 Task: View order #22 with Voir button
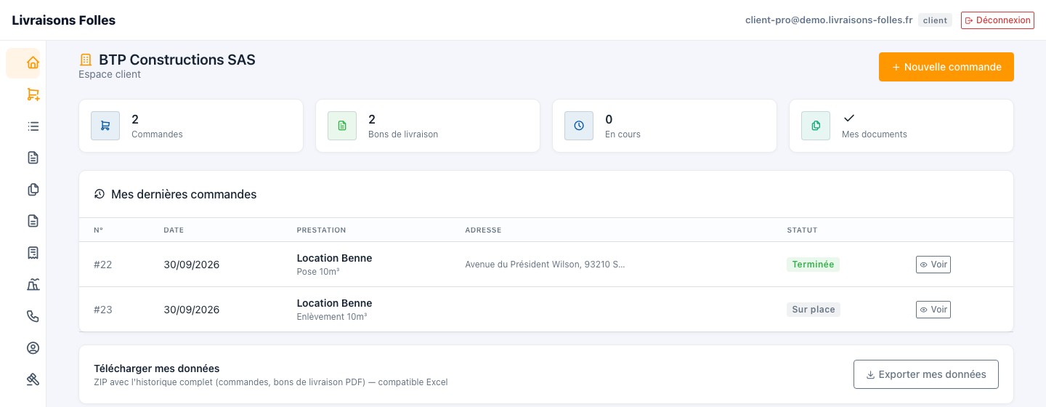933,265
